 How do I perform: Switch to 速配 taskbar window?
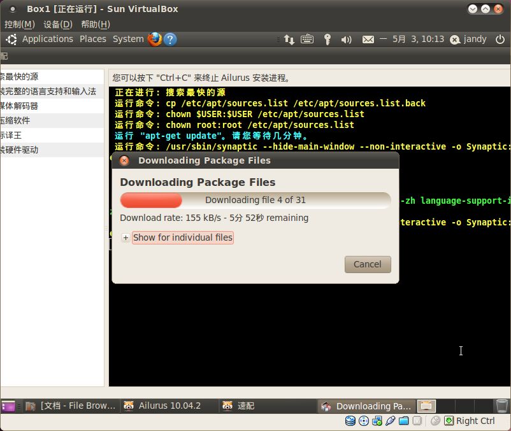[x=267, y=406]
